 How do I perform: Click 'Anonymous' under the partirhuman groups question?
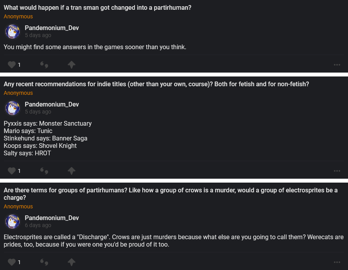(18, 206)
